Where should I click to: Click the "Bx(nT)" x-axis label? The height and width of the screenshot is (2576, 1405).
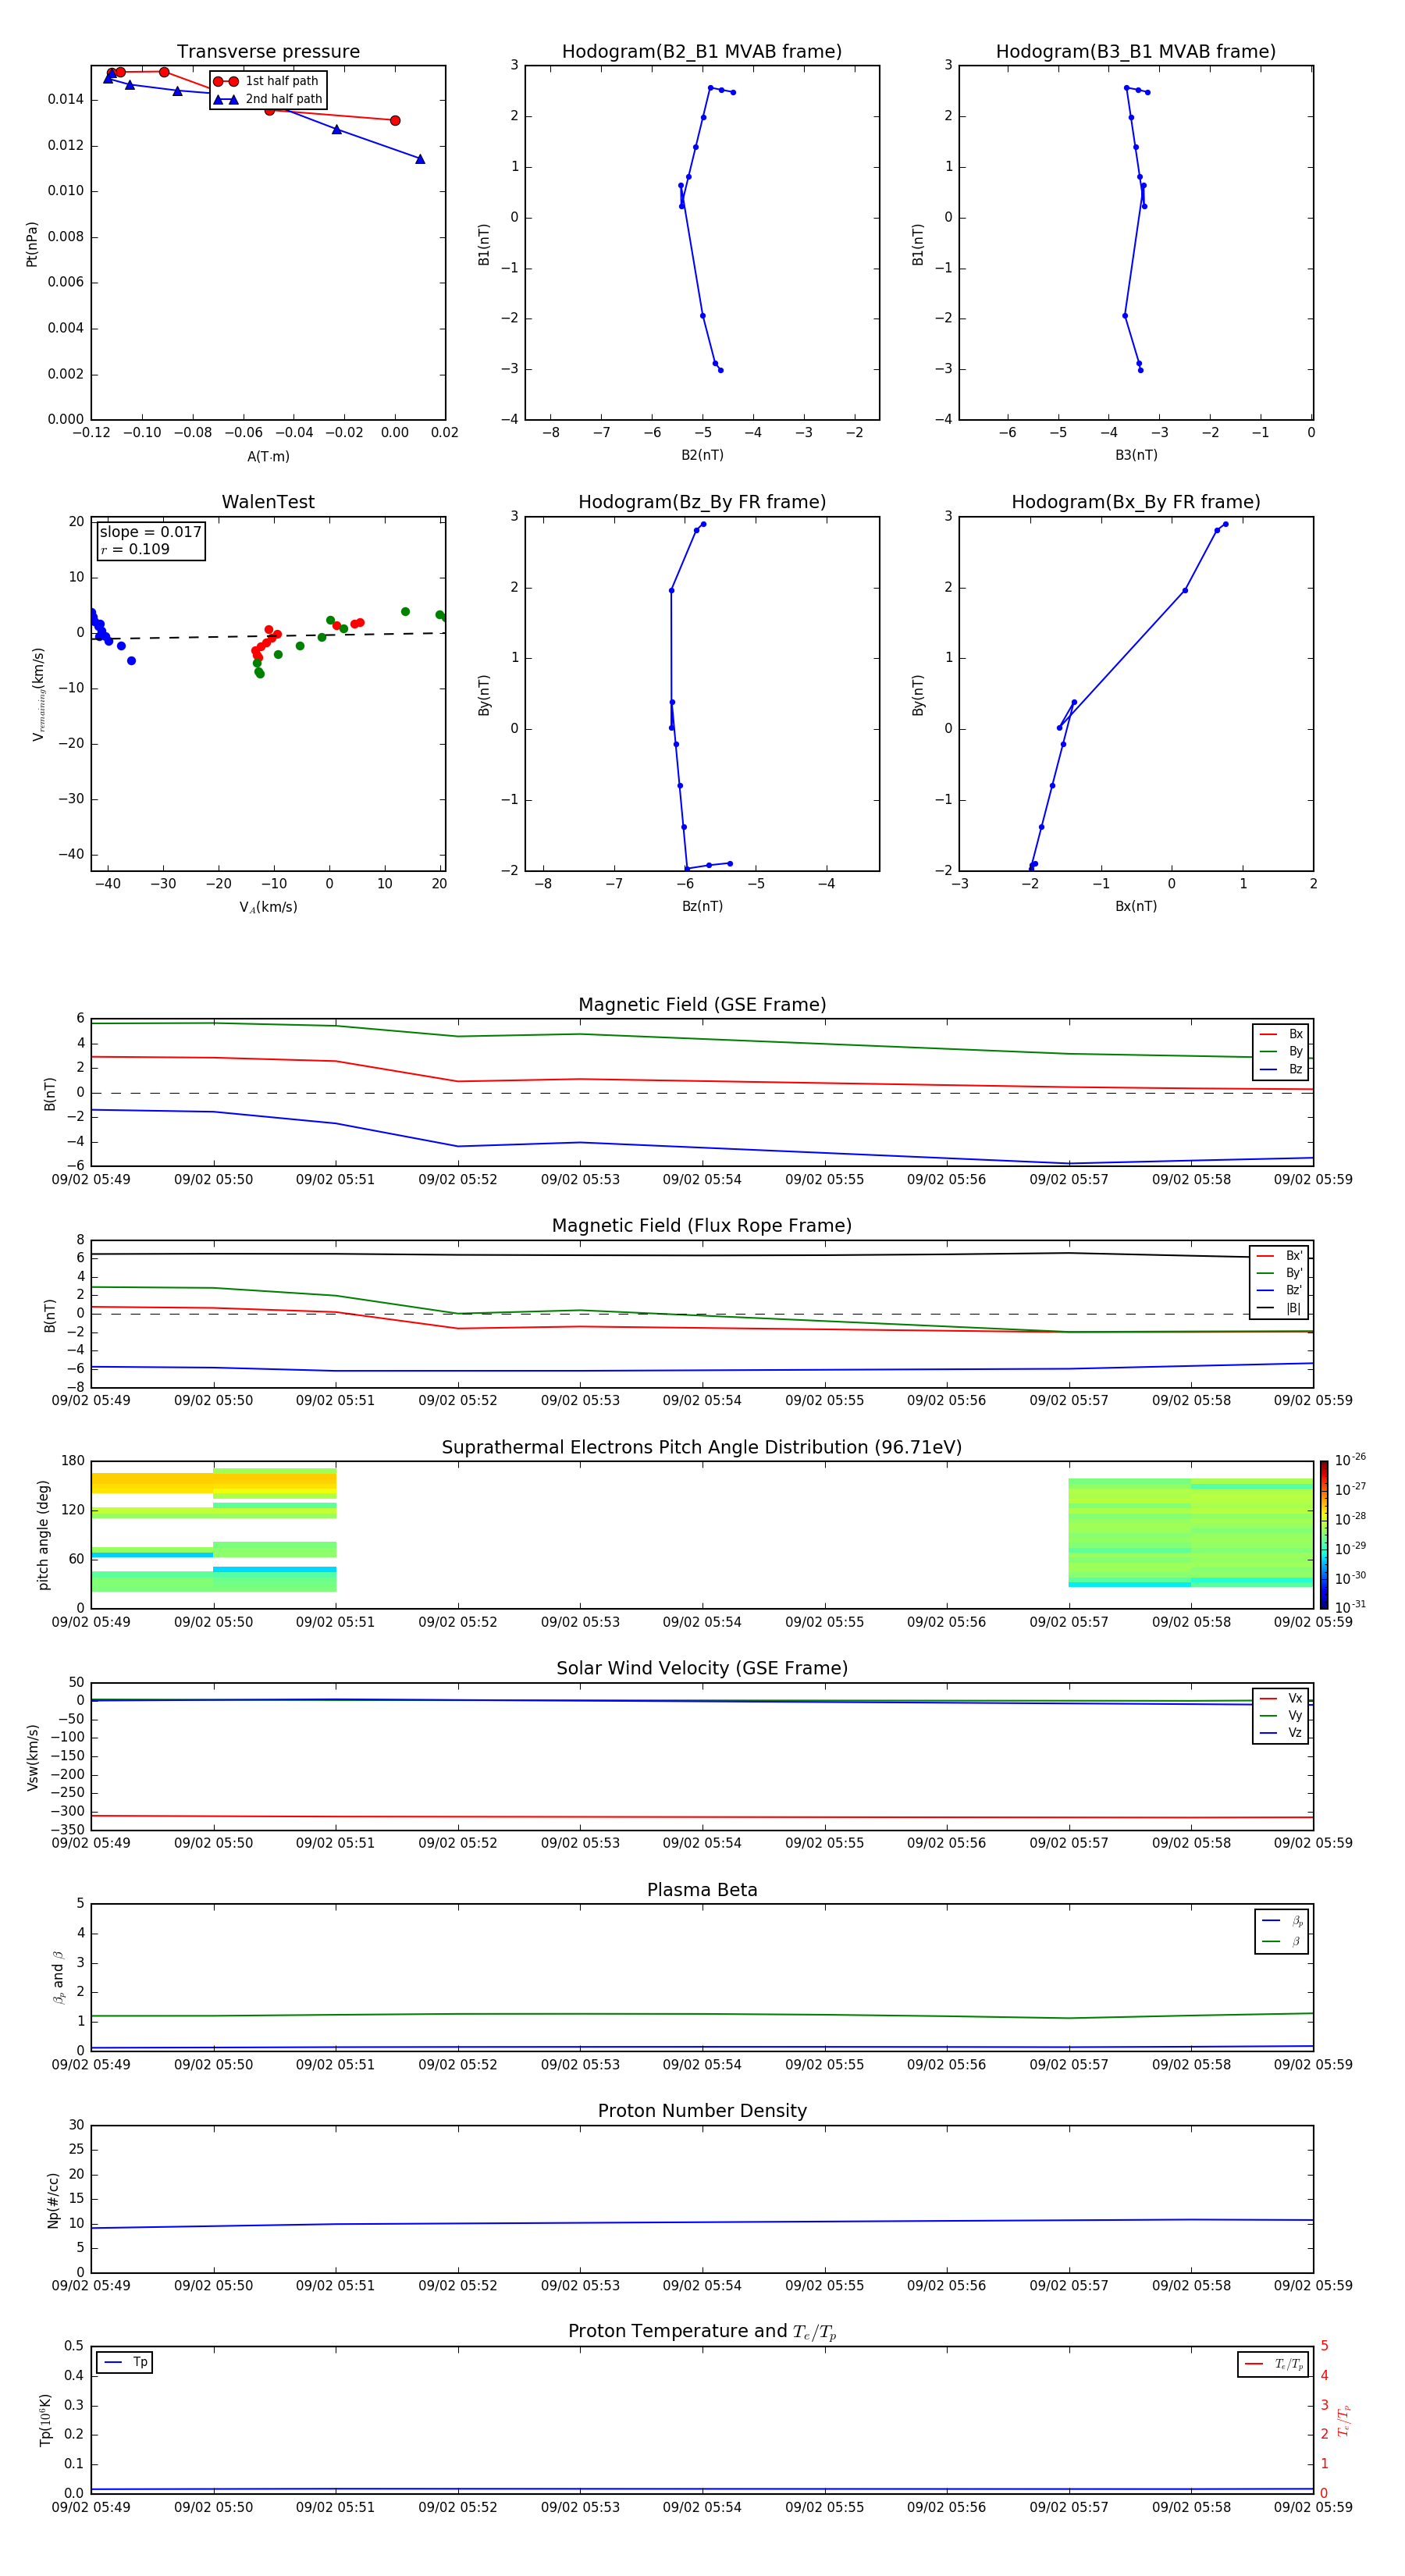[x=1136, y=906]
